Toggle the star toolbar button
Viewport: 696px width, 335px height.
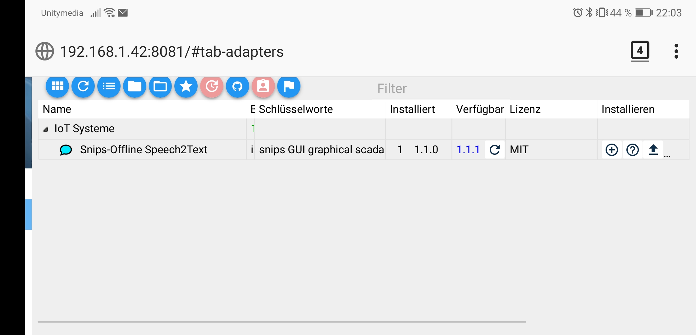point(186,86)
